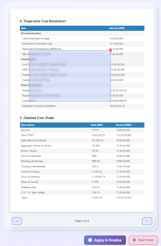Click amount 4,42,75,000 for Flooring
The height and width of the screenshot is (246, 161).
[123, 166]
